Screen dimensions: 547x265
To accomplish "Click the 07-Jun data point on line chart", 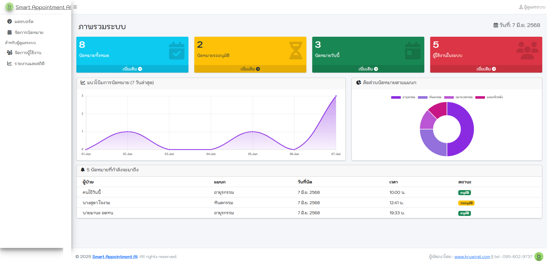I will [336, 96].
